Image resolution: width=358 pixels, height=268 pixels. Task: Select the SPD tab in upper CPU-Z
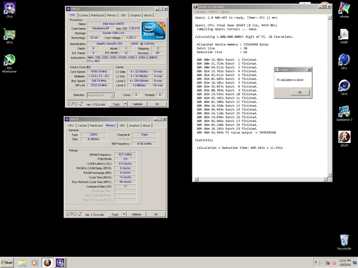click(x=124, y=15)
